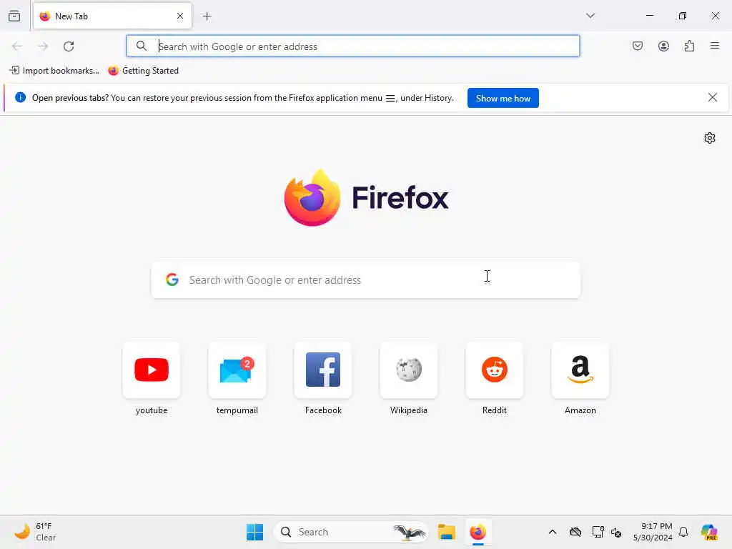The height and width of the screenshot is (549, 732).
Task: Open the network display tray icon
Action: click(598, 532)
